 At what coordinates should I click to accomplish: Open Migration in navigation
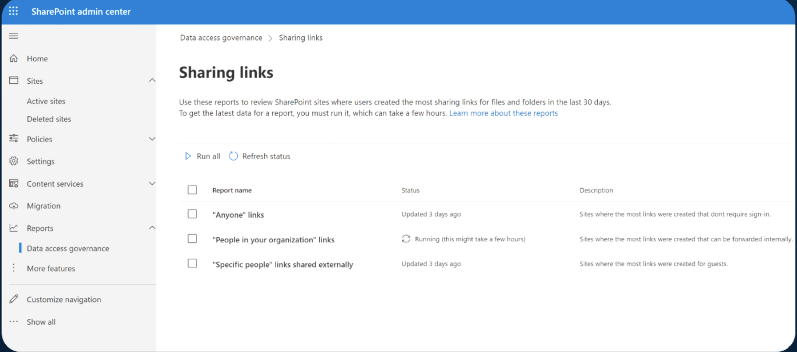tap(44, 206)
